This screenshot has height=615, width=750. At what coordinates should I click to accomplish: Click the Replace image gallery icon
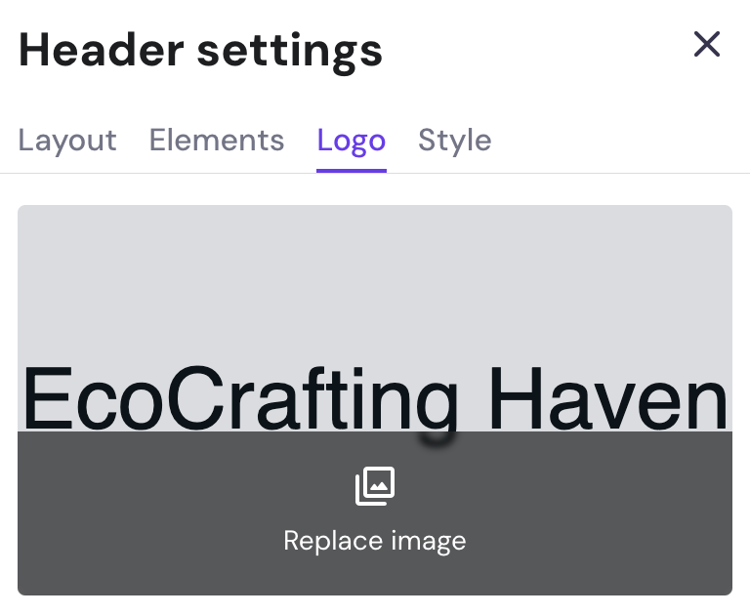[x=375, y=486]
